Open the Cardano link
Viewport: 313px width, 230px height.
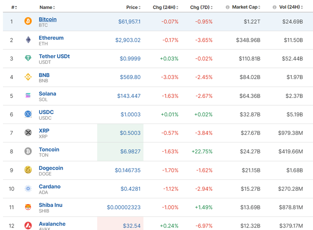tap(50, 187)
